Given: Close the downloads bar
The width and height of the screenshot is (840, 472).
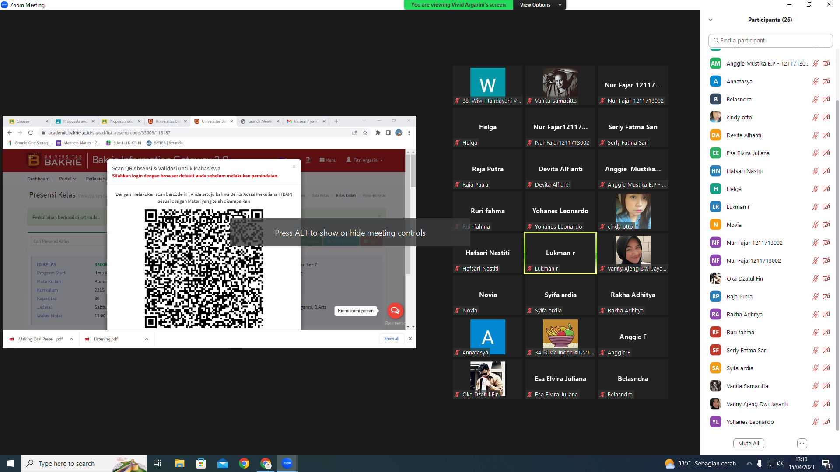Looking at the screenshot, I should (x=410, y=339).
